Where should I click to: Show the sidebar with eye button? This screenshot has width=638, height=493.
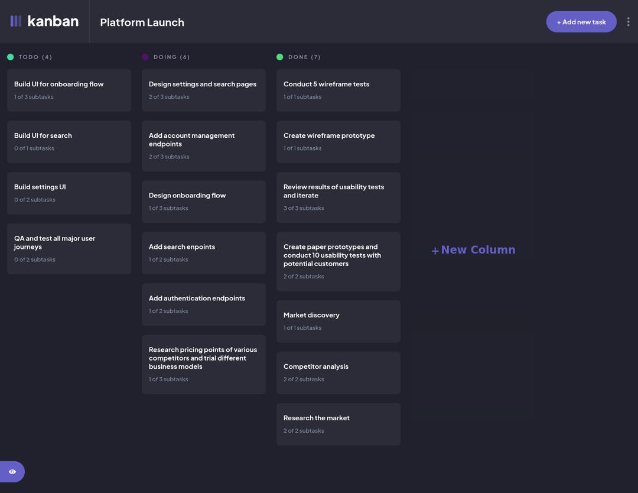(x=12, y=472)
